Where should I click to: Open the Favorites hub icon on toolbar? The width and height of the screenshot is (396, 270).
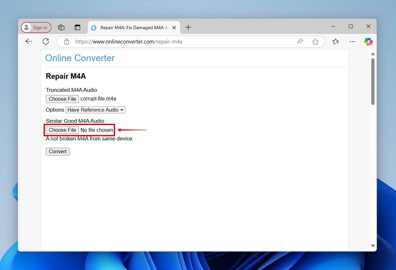point(335,42)
